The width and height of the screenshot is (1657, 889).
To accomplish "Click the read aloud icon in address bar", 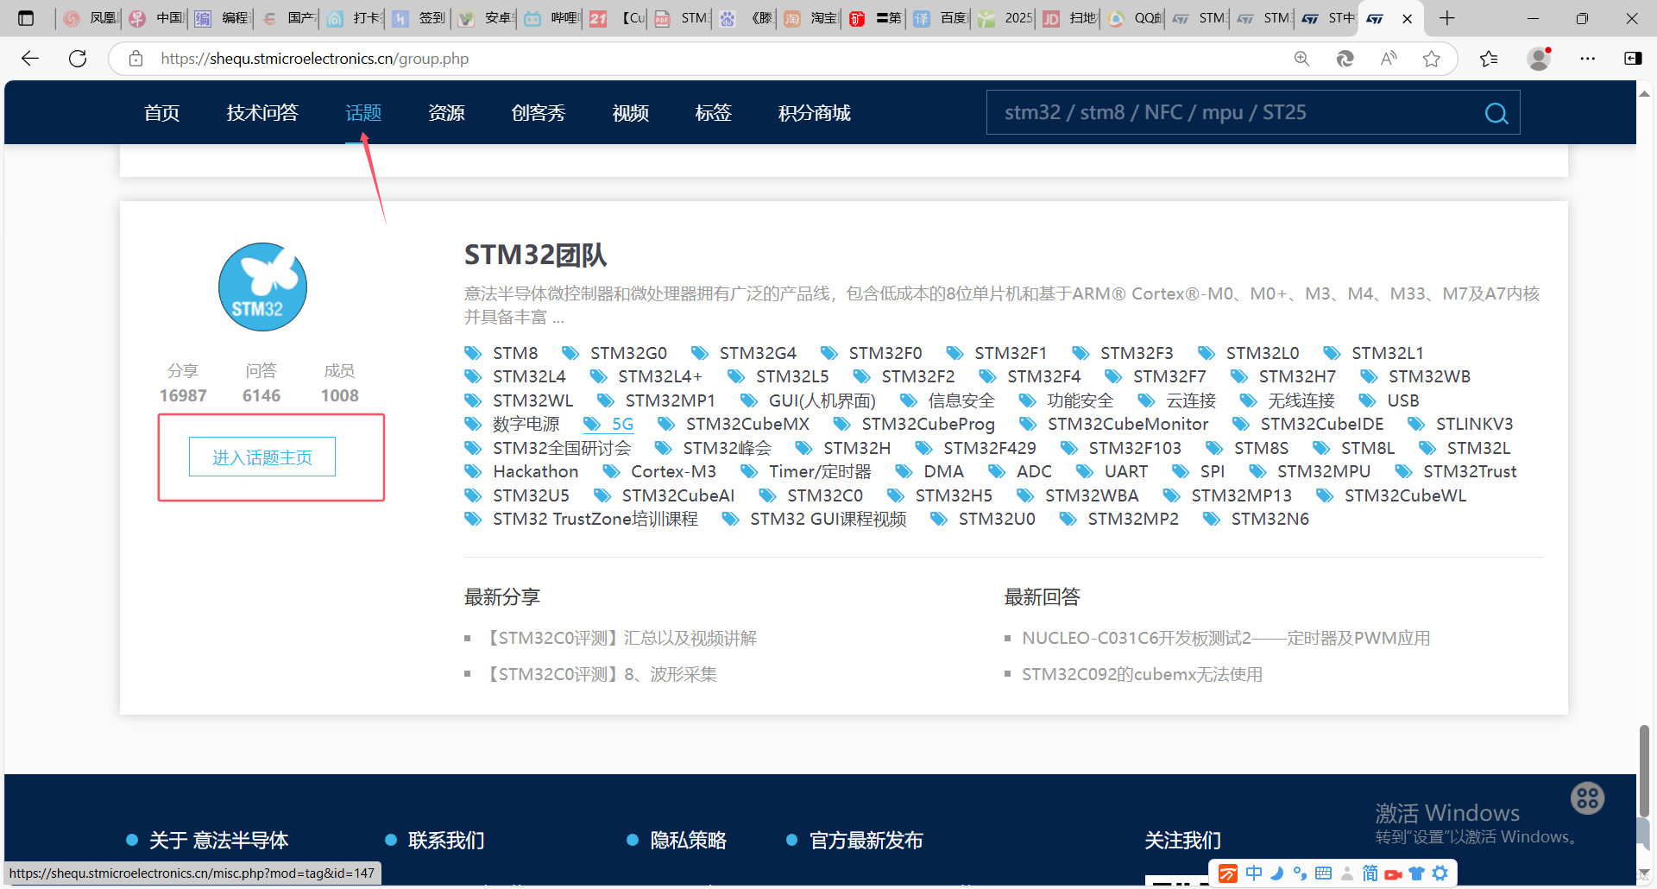I will (1389, 59).
